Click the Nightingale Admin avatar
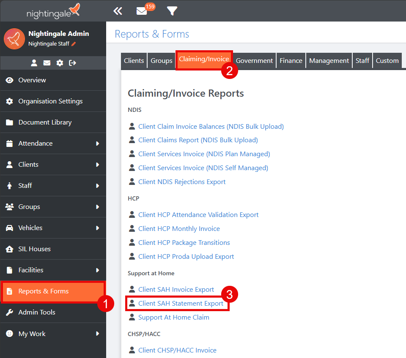 point(14,39)
